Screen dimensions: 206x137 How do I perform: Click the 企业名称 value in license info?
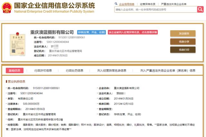pyautogui.click(x=126, y=88)
